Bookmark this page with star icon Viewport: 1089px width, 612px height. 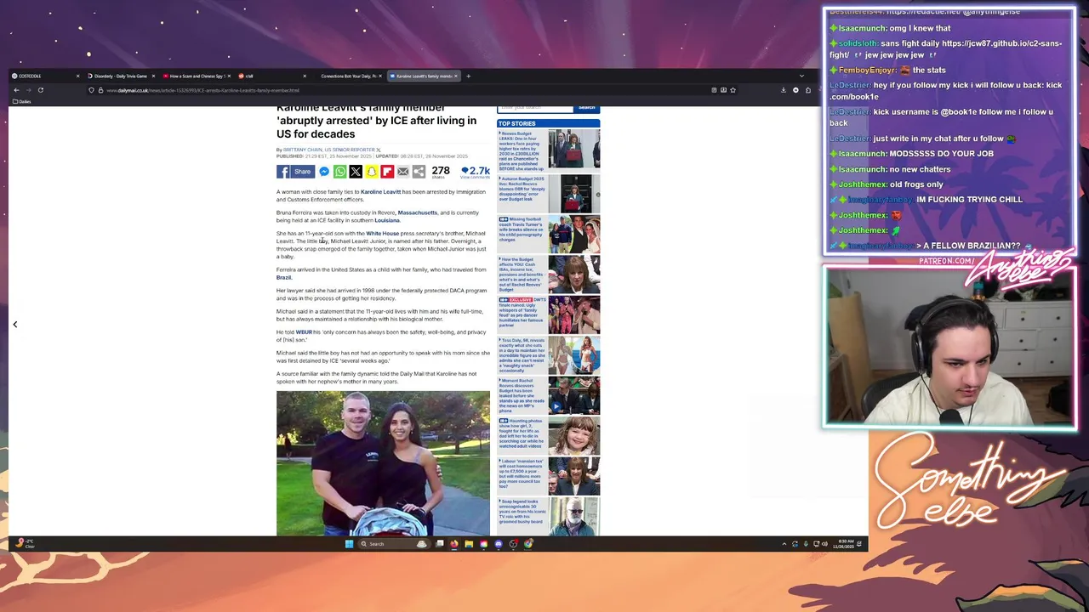click(733, 90)
